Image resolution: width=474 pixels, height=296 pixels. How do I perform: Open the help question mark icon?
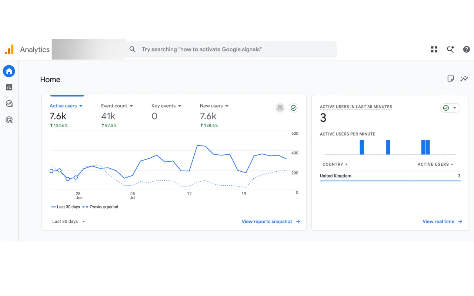pyautogui.click(x=467, y=49)
